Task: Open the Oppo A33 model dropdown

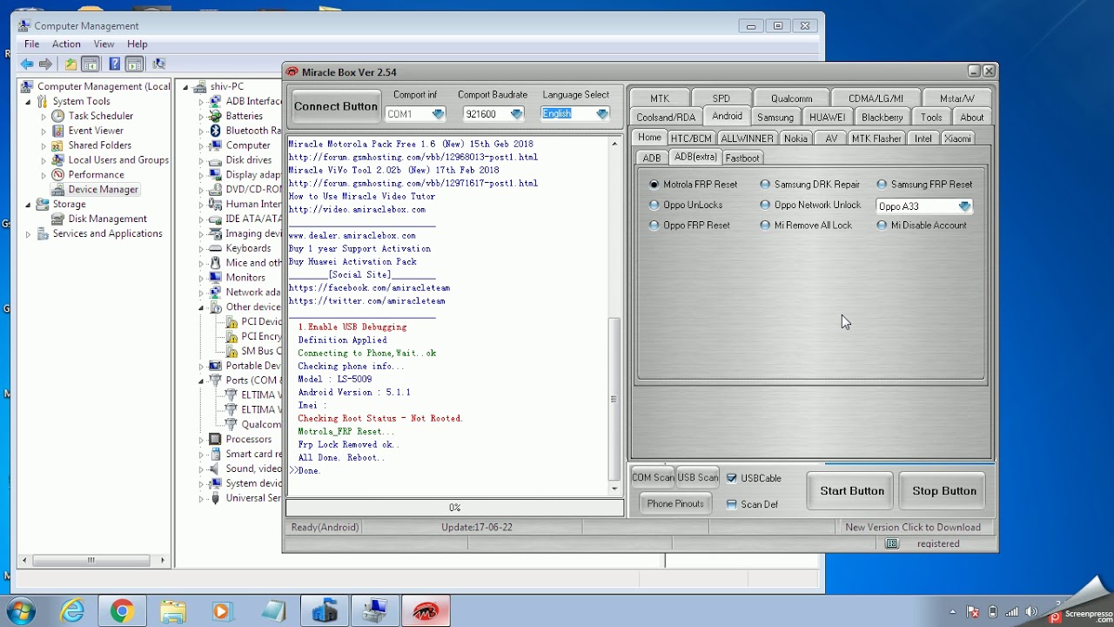Action: coord(964,206)
